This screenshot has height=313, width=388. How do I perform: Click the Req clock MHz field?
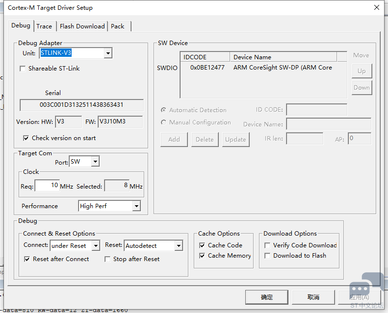tap(47, 186)
